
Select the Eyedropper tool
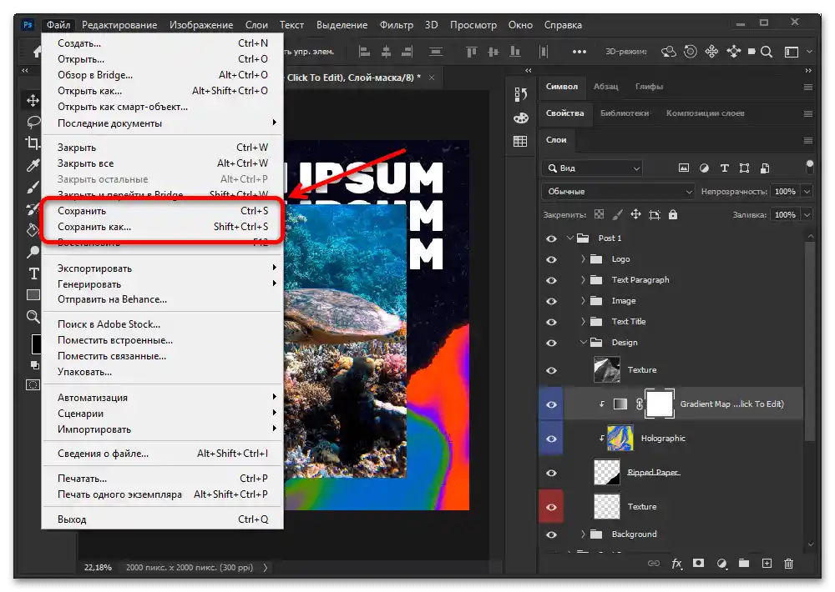[x=33, y=165]
